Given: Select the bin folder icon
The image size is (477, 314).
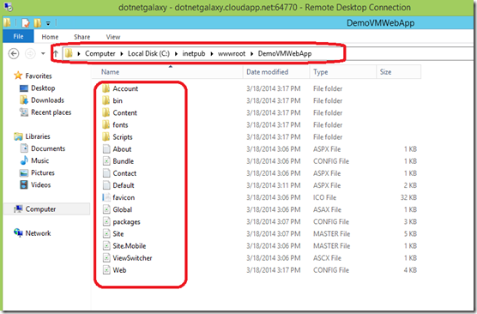Looking at the screenshot, I should [106, 100].
